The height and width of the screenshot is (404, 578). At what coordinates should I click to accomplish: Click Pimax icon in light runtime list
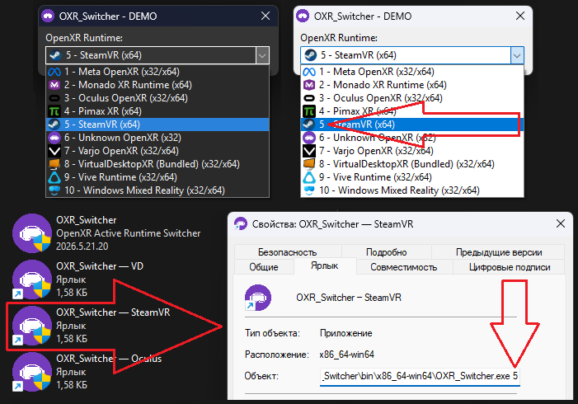click(309, 111)
